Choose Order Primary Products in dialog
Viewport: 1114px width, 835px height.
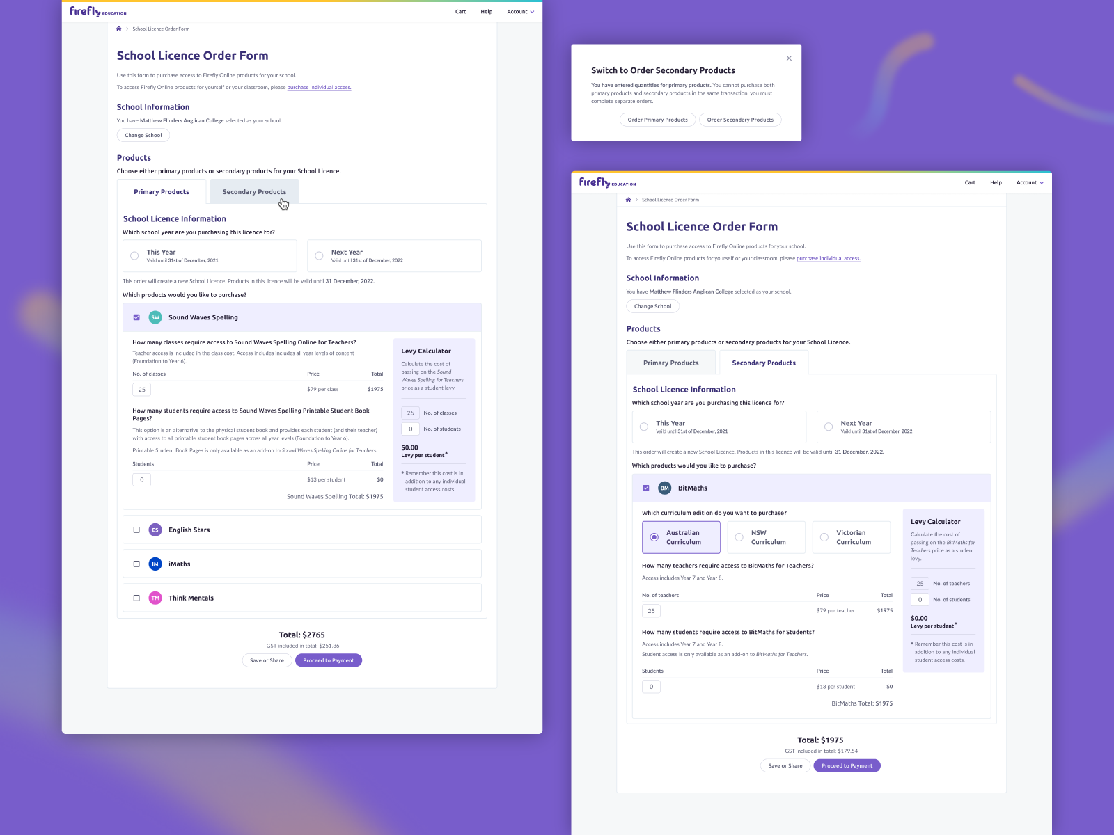point(657,120)
